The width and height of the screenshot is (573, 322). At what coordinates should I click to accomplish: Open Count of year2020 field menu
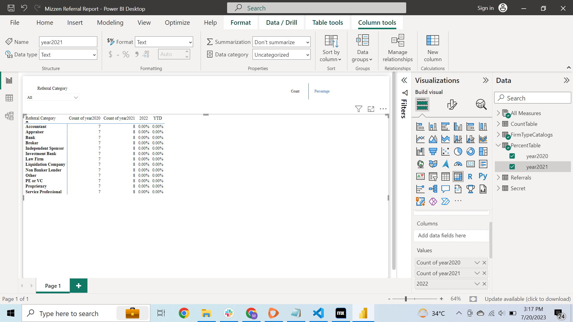(477, 263)
